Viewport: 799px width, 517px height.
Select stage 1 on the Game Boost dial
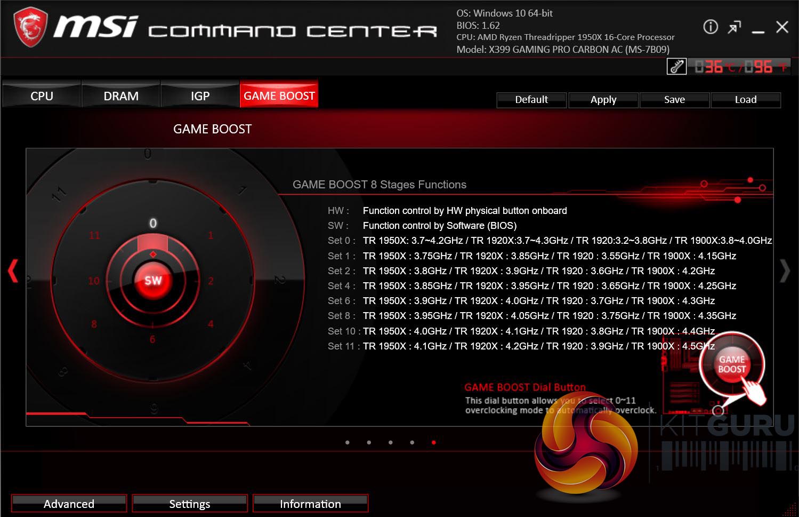[211, 235]
